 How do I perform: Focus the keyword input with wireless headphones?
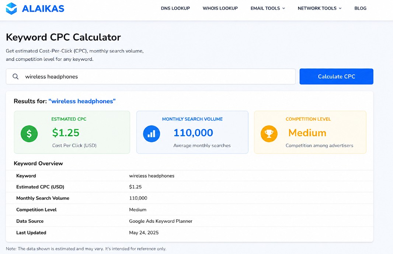coord(151,77)
